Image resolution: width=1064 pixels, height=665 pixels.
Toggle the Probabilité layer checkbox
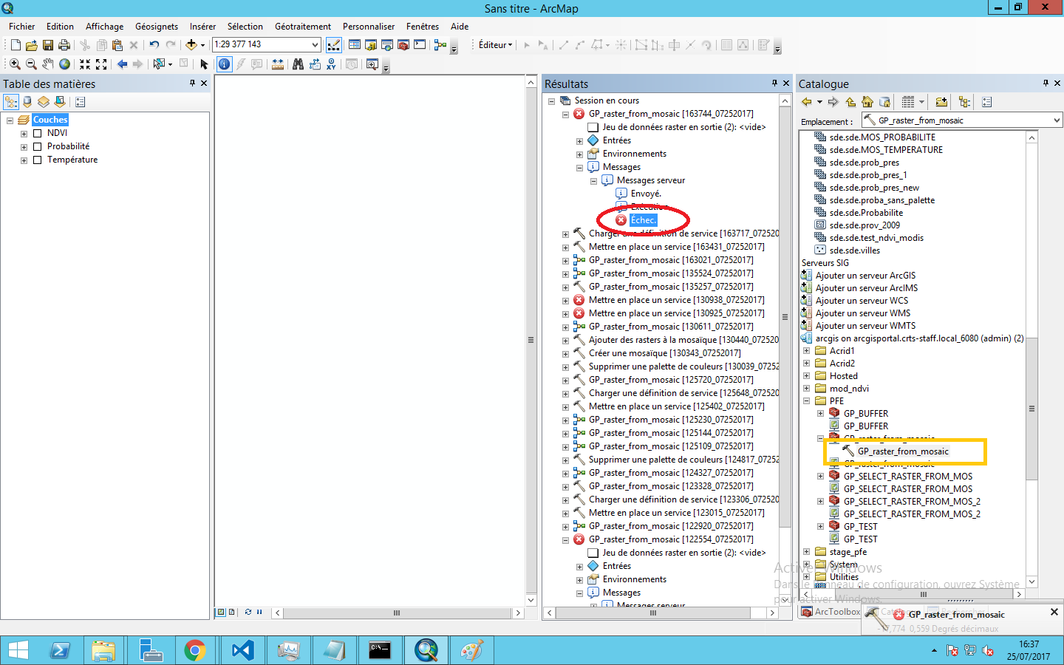click(37, 146)
